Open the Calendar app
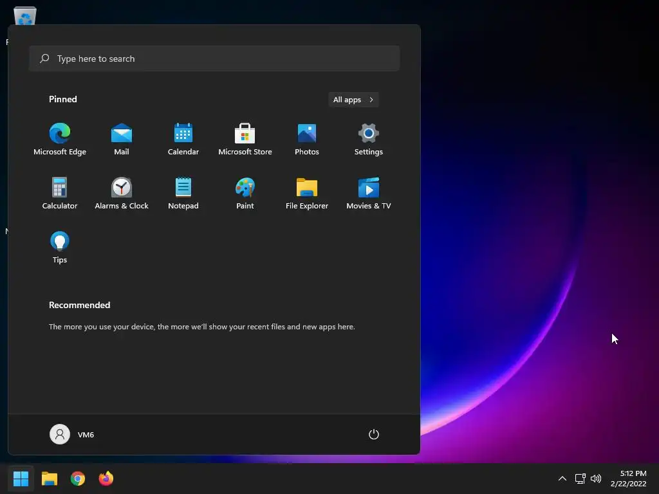This screenshot has width=659, height=494. 183,140
